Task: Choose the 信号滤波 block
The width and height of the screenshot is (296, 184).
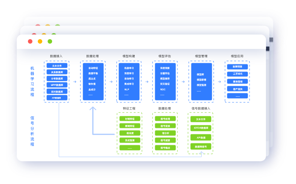Action: tap(165, 140)
